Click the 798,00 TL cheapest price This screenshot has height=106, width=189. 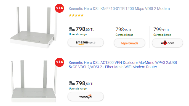coord(85,29)
